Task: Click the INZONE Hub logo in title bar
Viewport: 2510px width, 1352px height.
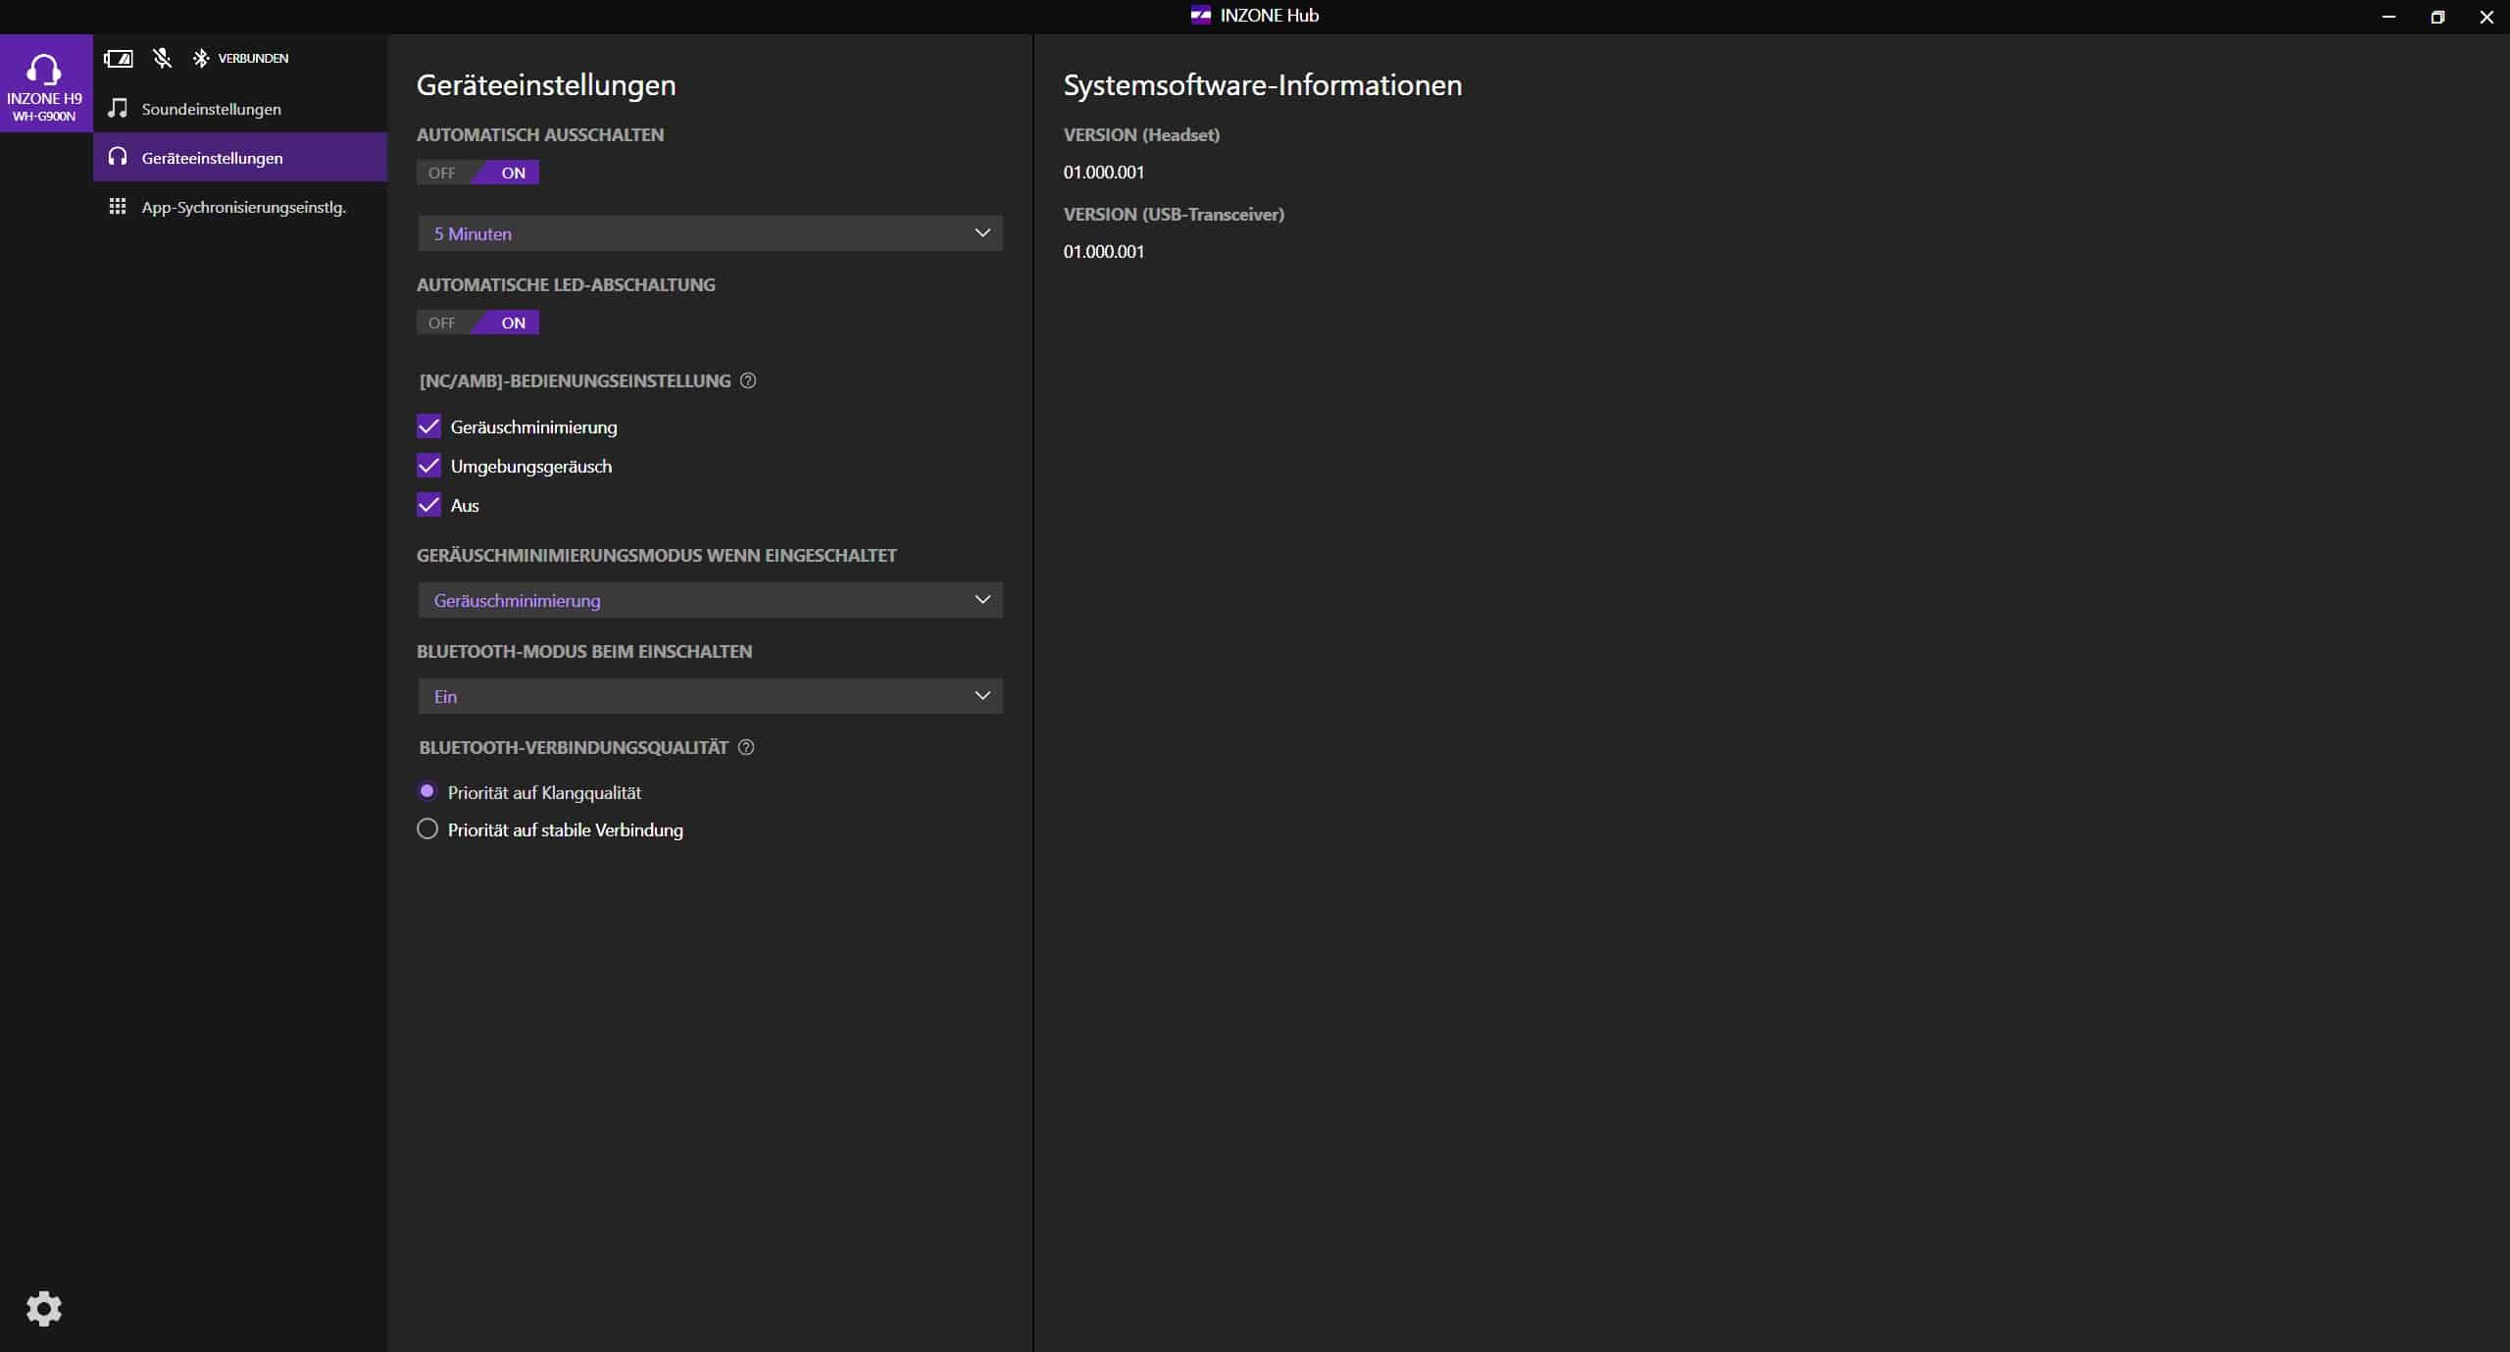Action: point(1200,16)
